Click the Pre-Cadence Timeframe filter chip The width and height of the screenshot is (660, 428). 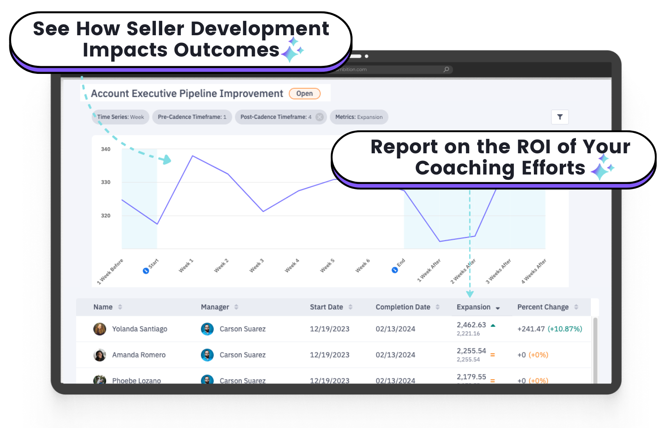[x=192, y=117]
